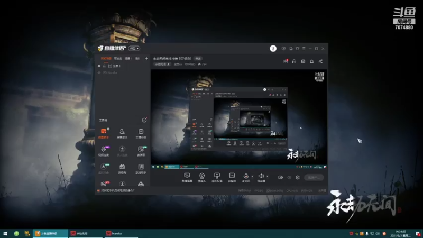The image size is (423, 238).
Task: Open the multi-person link download tool
Action: coord(122,151)
